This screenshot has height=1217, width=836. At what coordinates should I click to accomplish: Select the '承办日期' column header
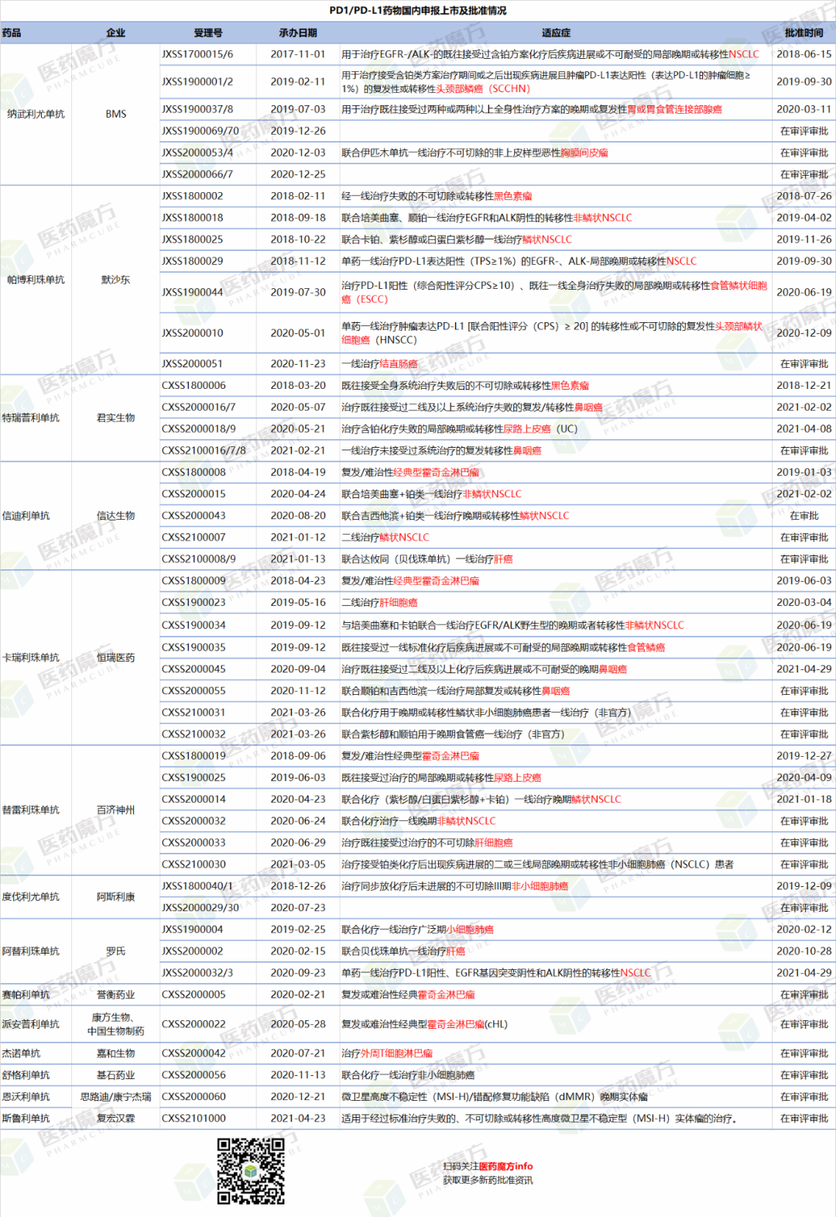point(298,33)
